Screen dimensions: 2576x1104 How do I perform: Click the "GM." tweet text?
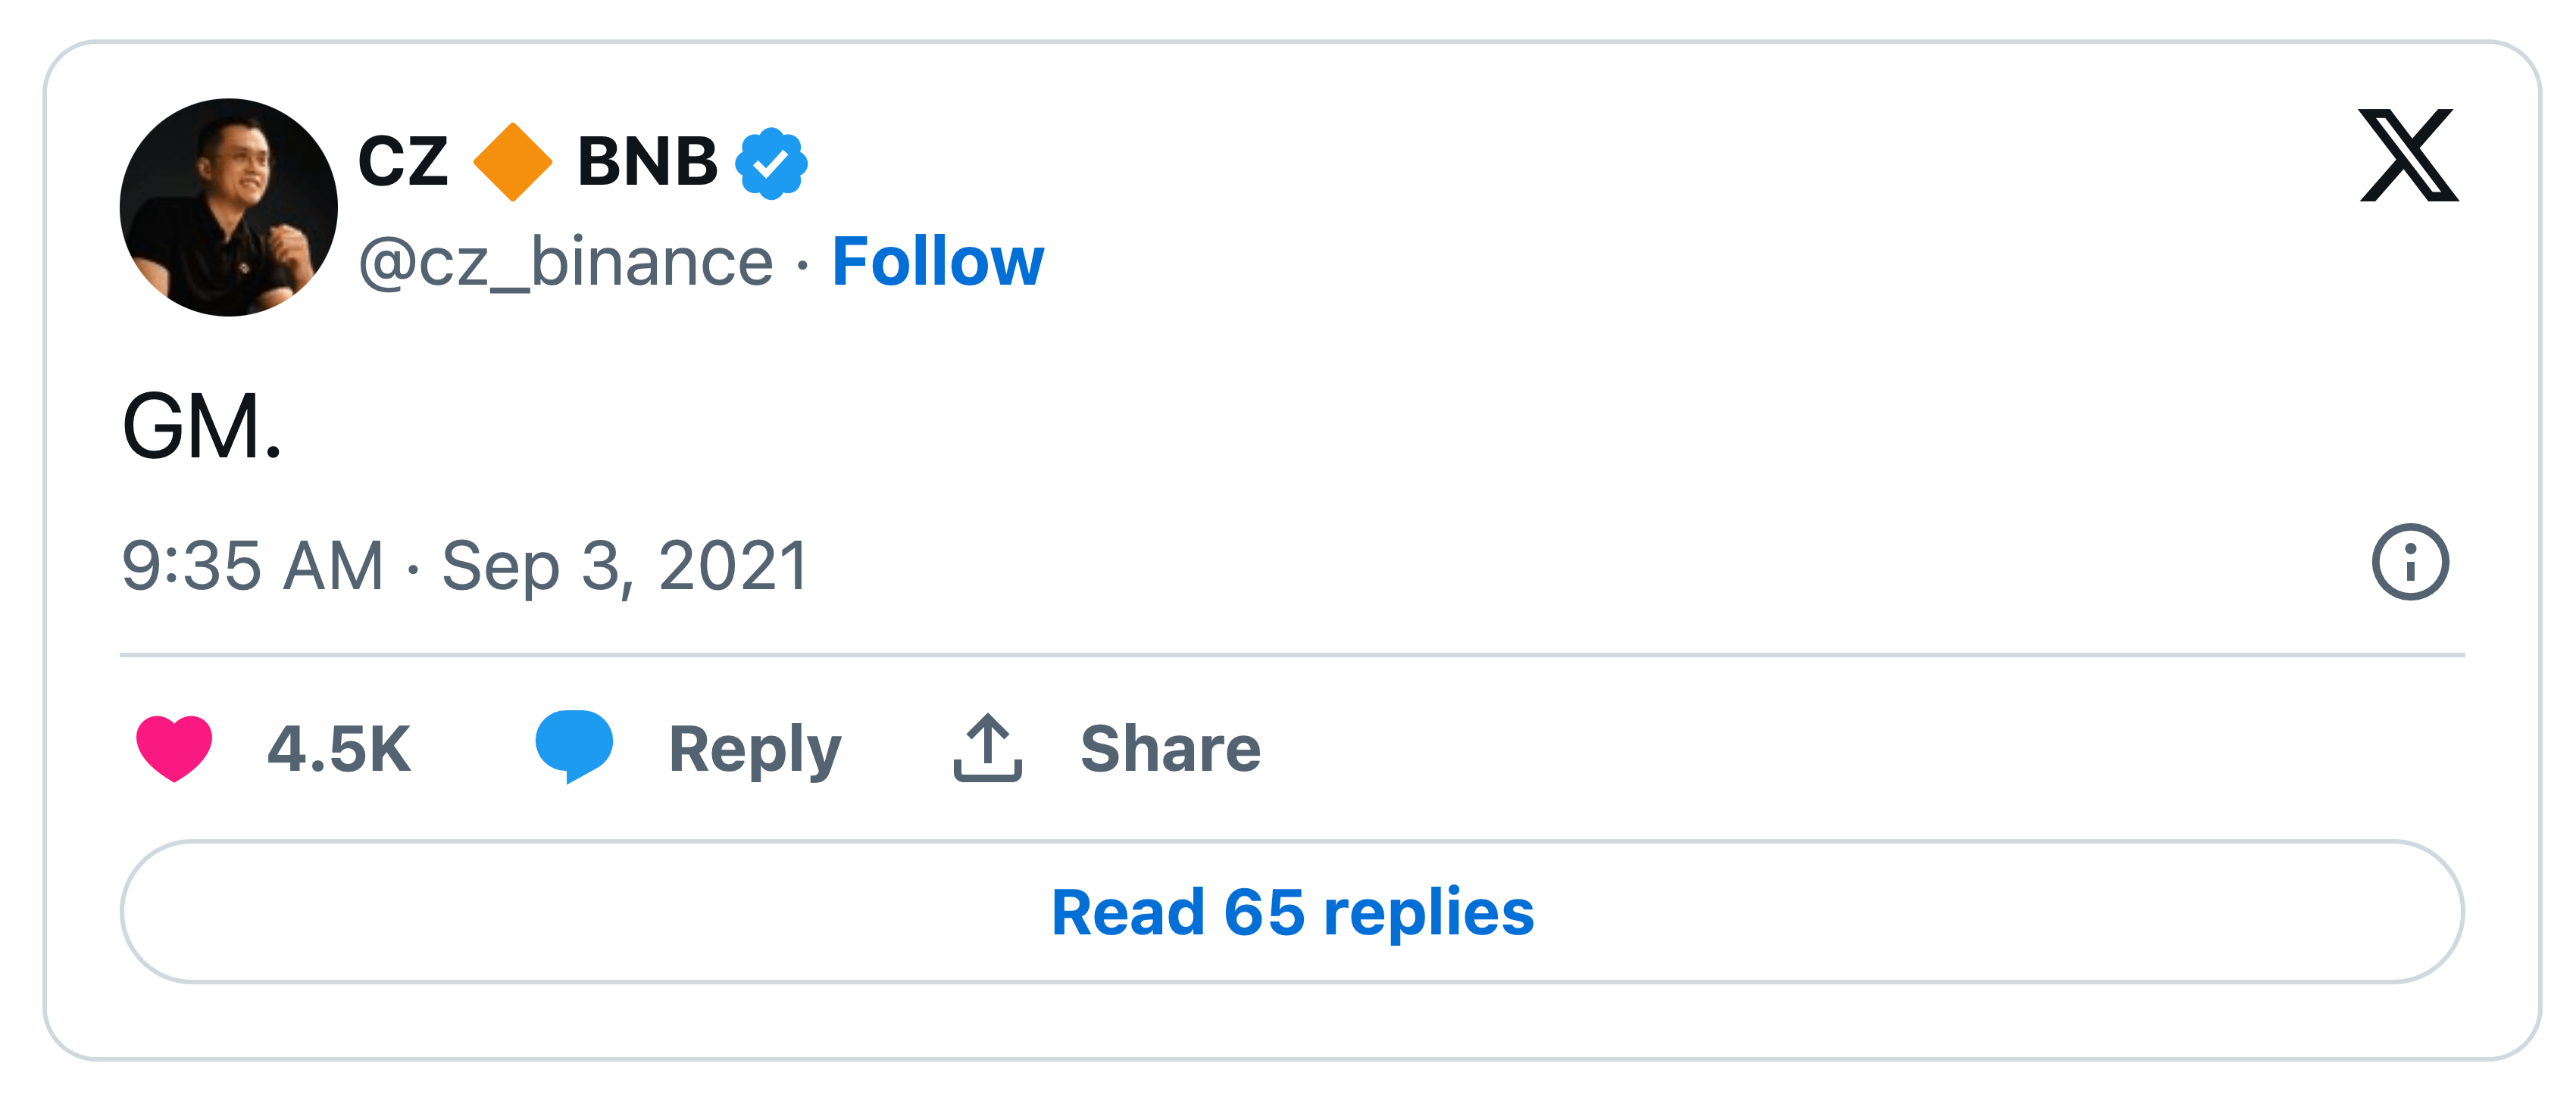click(202, 426)
